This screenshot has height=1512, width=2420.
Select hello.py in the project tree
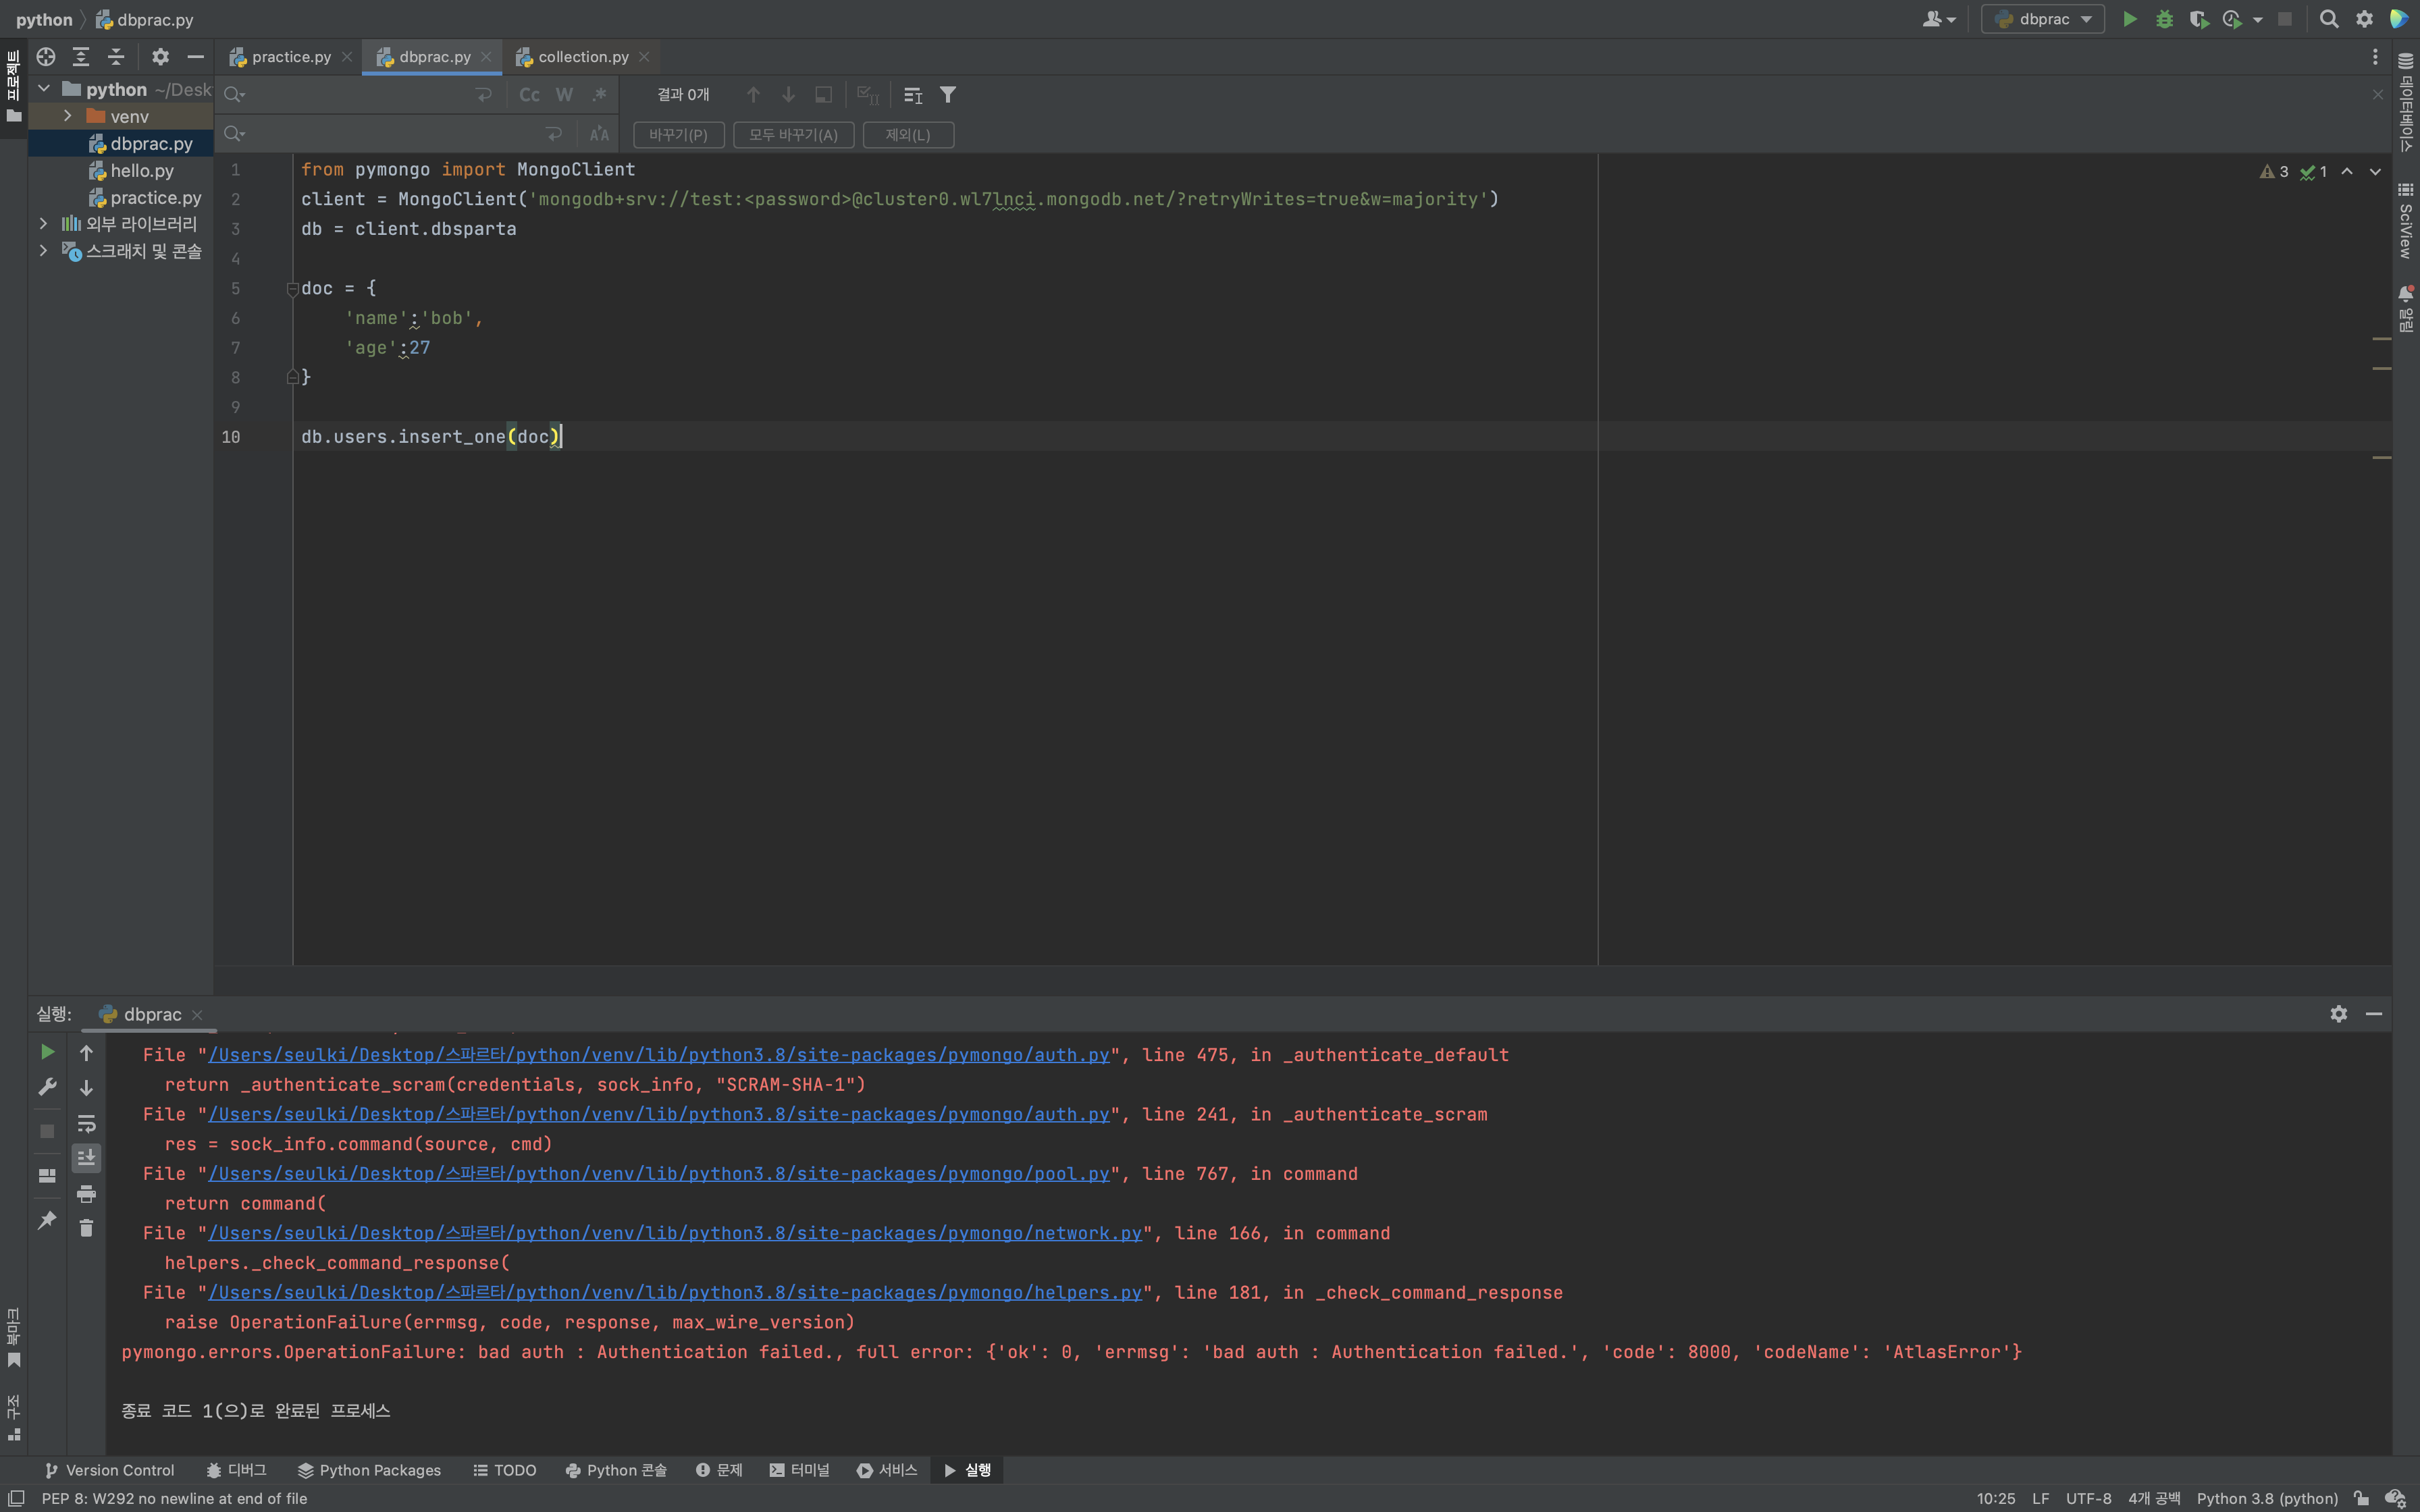141,171
